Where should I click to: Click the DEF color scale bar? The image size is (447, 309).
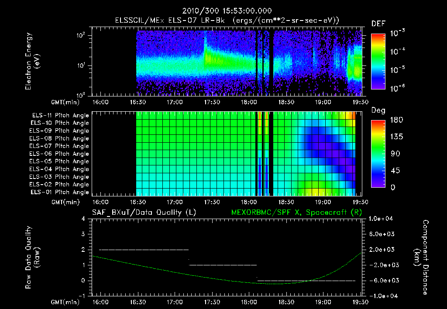point(378,62)
